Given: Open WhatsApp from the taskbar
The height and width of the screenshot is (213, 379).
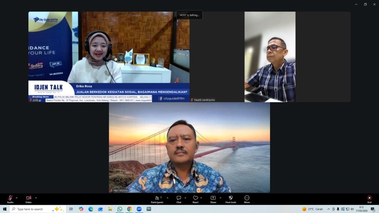Looking at the screenshot, I should (x=120, y=209).
